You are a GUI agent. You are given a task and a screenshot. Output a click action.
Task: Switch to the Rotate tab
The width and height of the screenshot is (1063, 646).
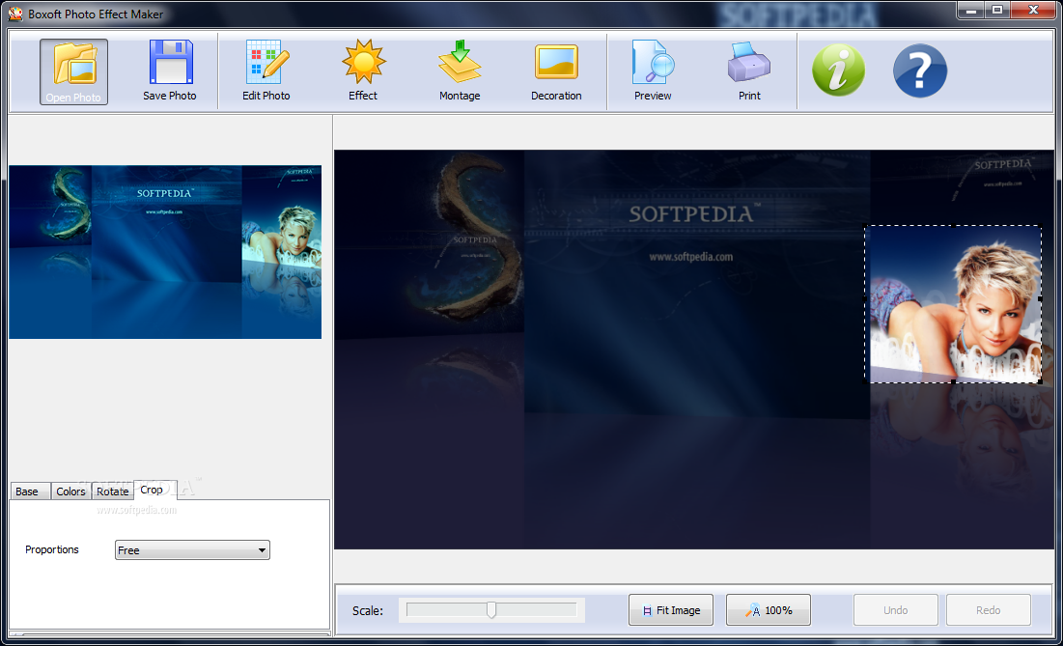(113, 492)
